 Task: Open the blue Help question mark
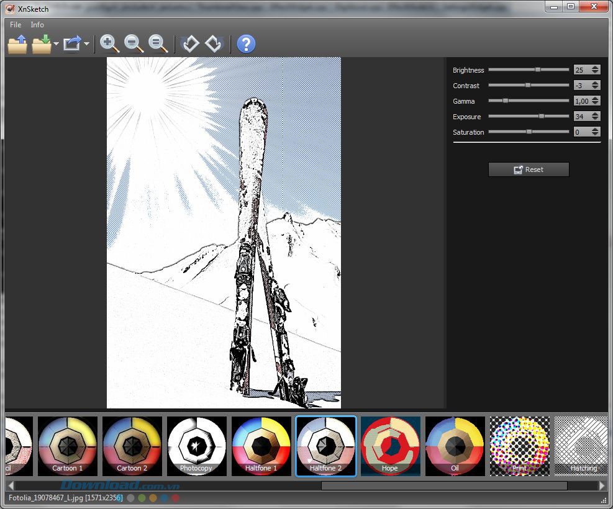(x=247, y=44)
